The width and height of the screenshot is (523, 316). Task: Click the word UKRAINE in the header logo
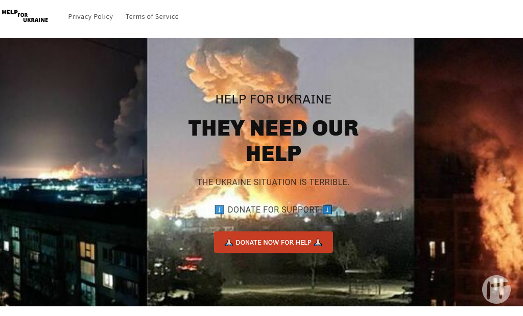click(35, 20)
